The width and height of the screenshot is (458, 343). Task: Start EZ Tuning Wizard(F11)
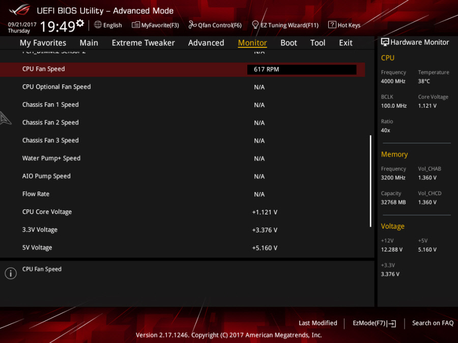[x=285, y=25]
